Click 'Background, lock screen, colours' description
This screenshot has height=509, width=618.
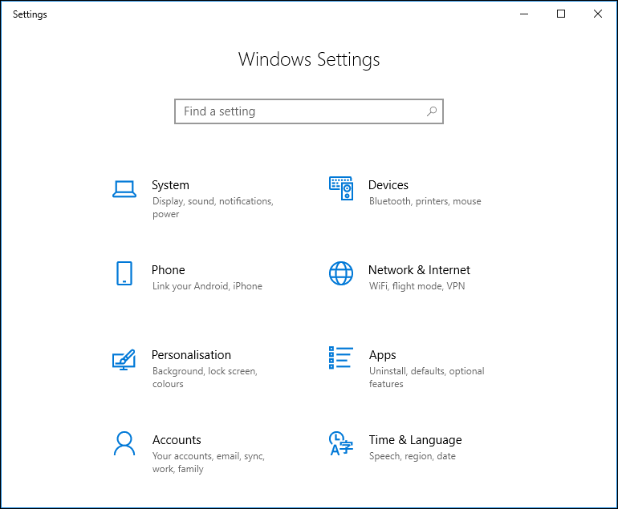click(205, 377)
